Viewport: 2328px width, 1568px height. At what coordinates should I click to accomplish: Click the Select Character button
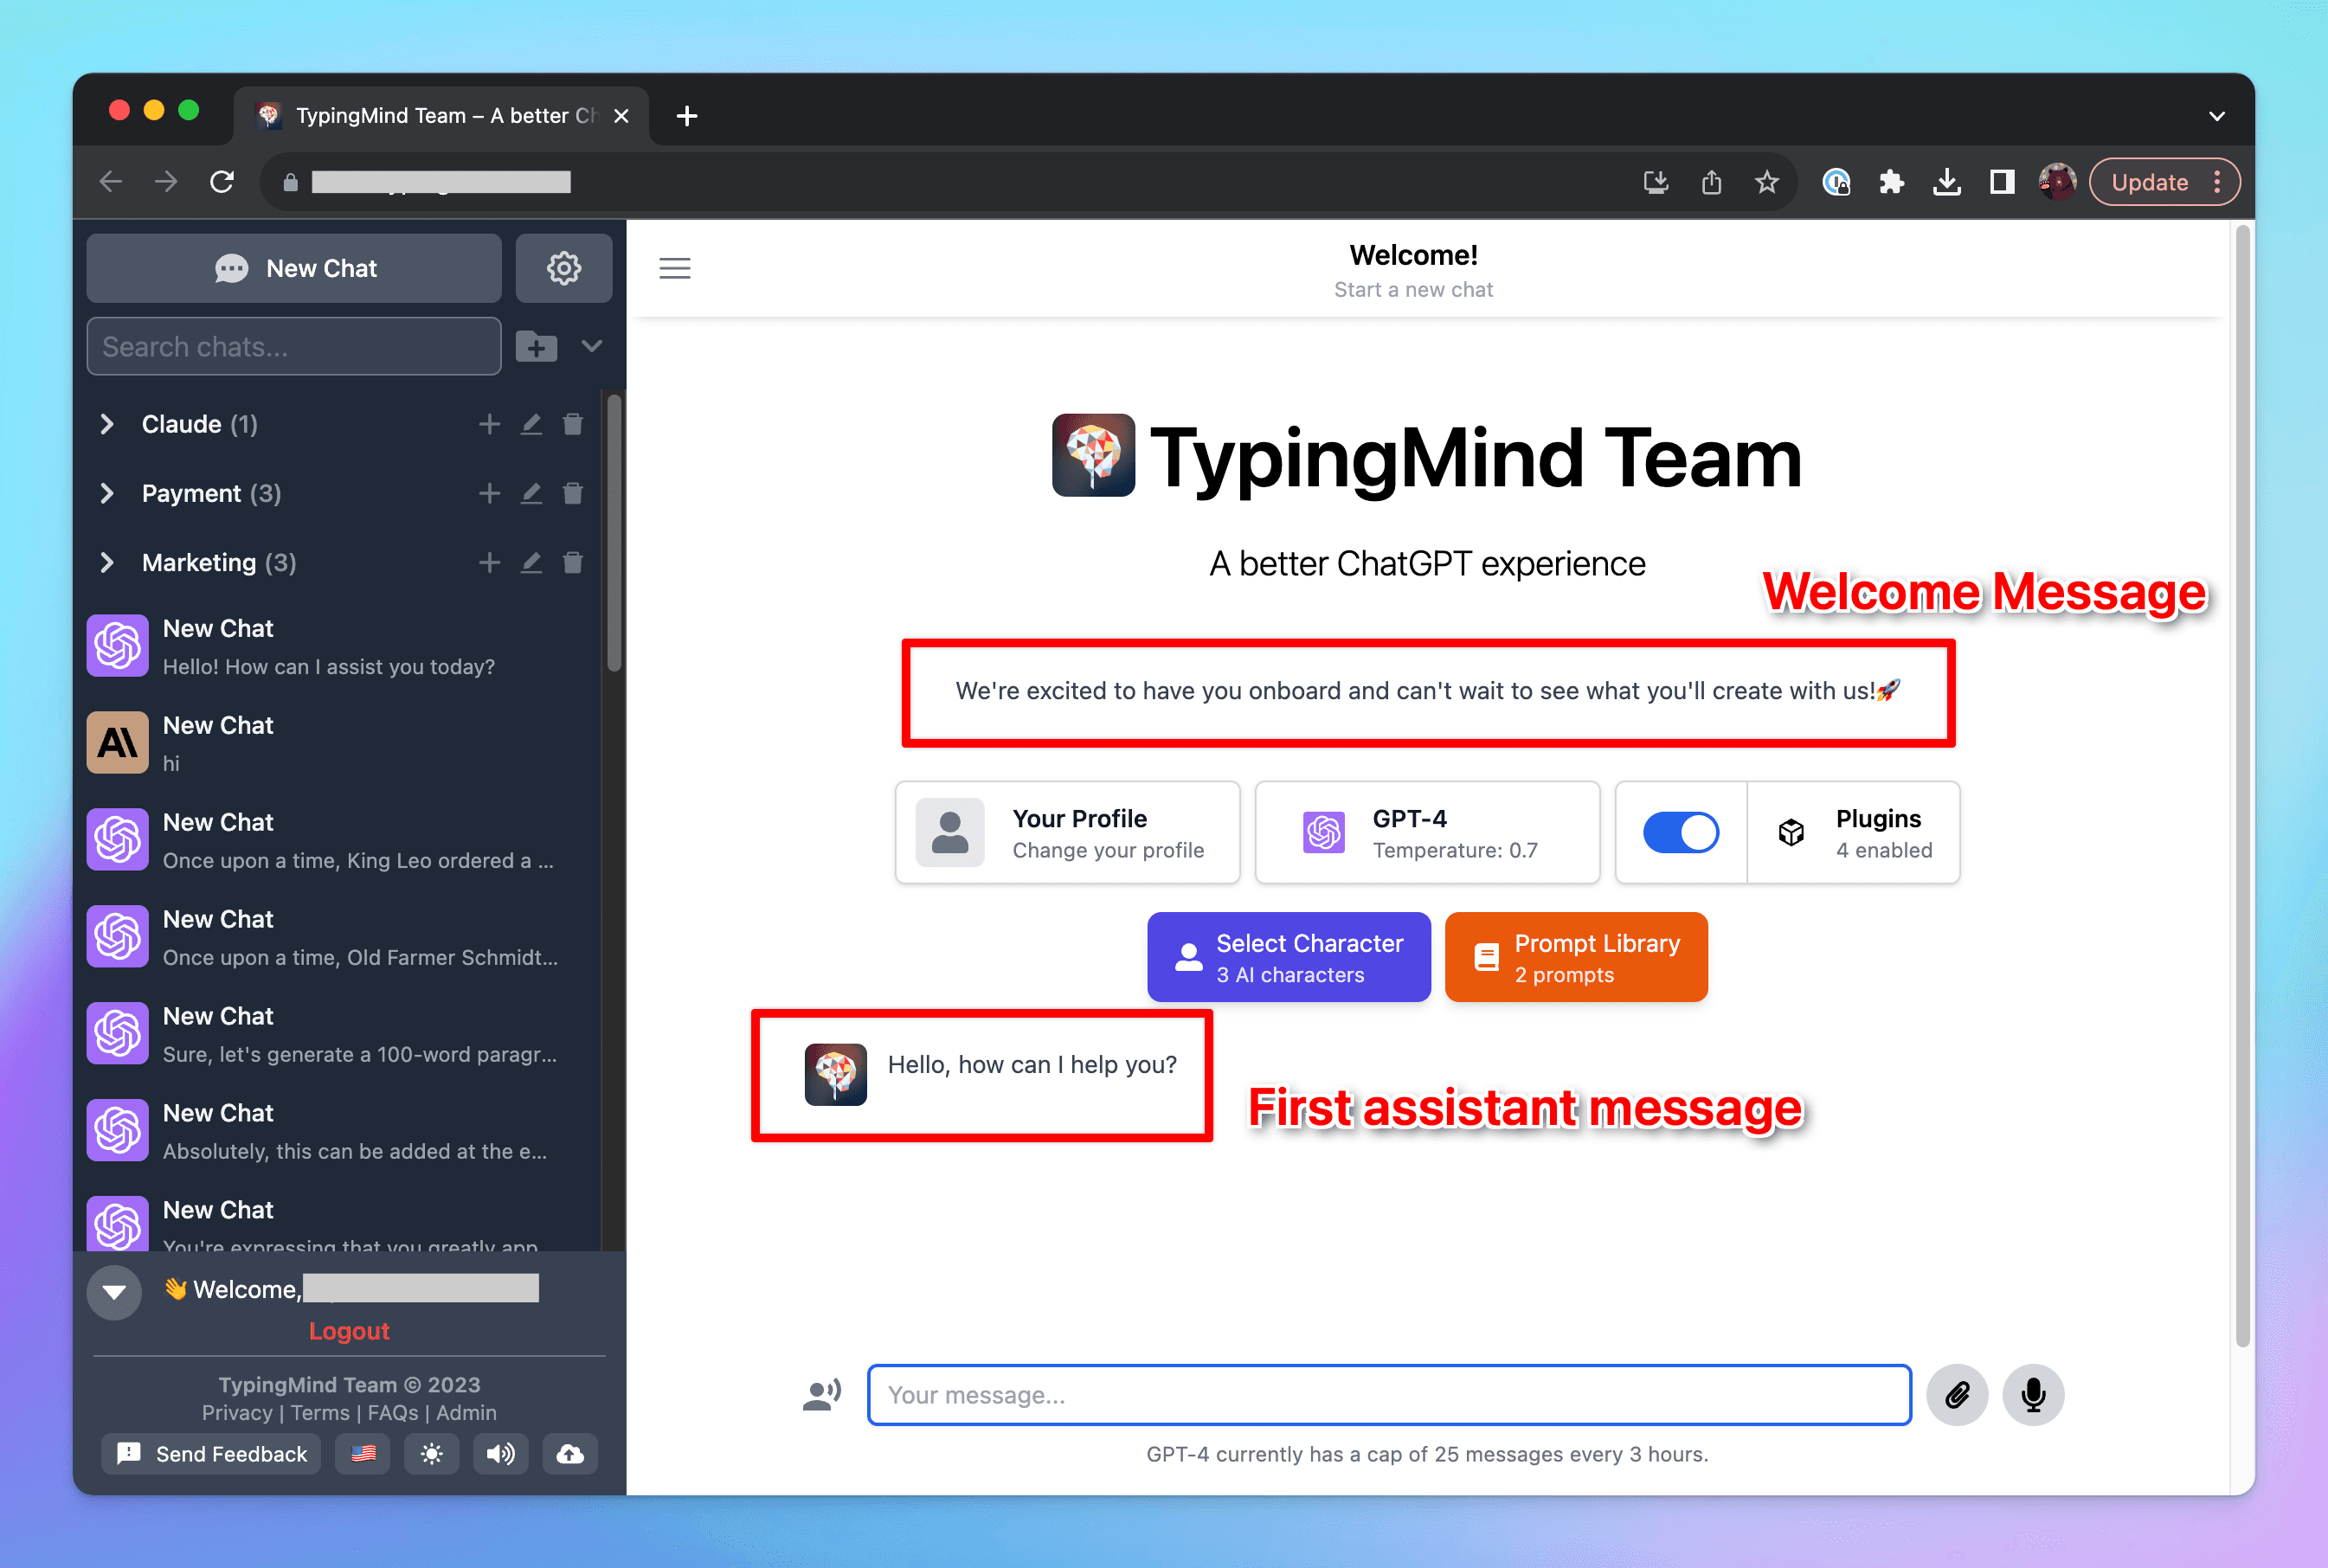click(x=1288, y=957)
